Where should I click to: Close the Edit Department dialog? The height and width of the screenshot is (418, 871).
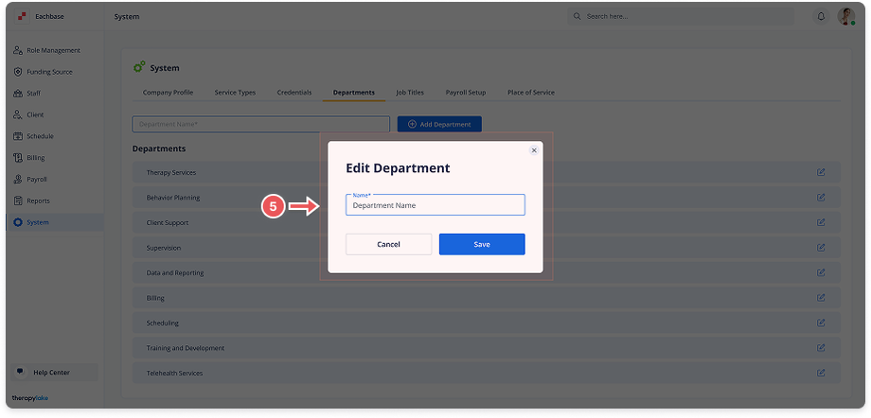point(534,150)
